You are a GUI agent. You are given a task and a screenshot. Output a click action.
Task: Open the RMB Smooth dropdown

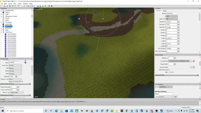pos(15,74)
